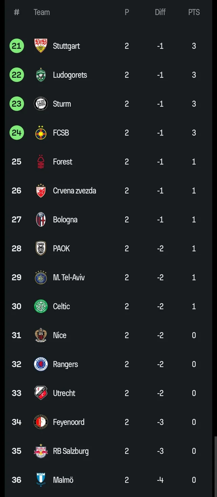Open the Rangers team page

pyautogui.click(x=65, y=364)
